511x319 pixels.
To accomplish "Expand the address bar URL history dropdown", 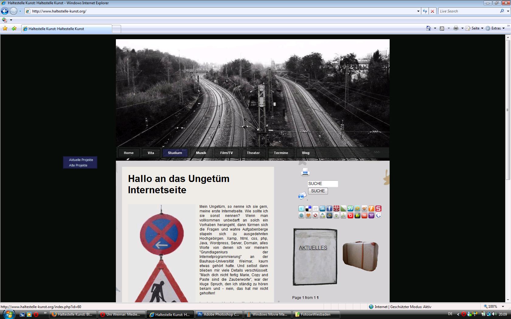I will click(418, 11).
